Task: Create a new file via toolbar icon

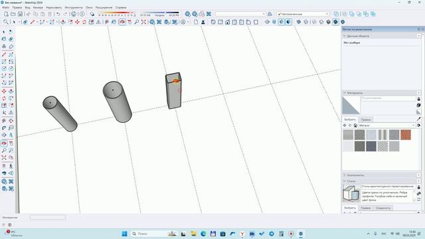Action: [6, 14]
